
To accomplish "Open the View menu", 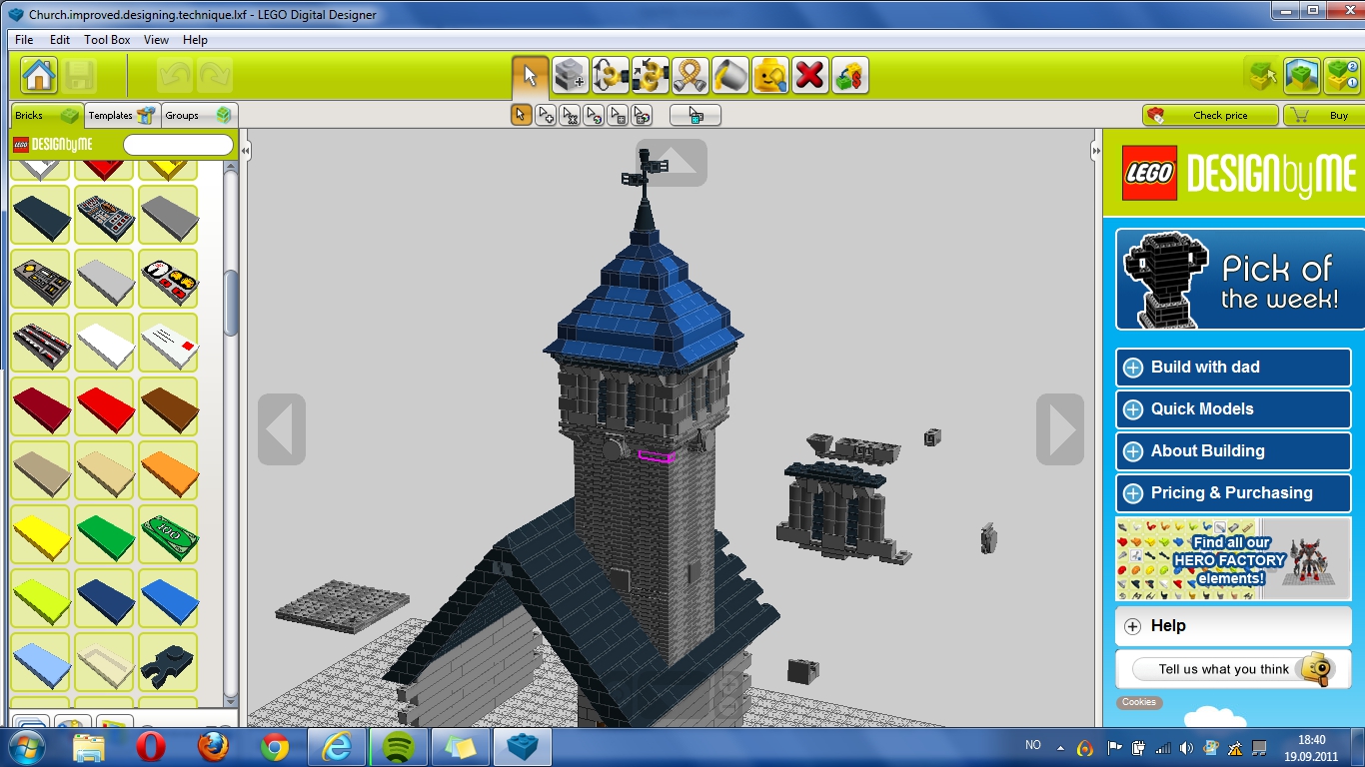I will 156,40.
